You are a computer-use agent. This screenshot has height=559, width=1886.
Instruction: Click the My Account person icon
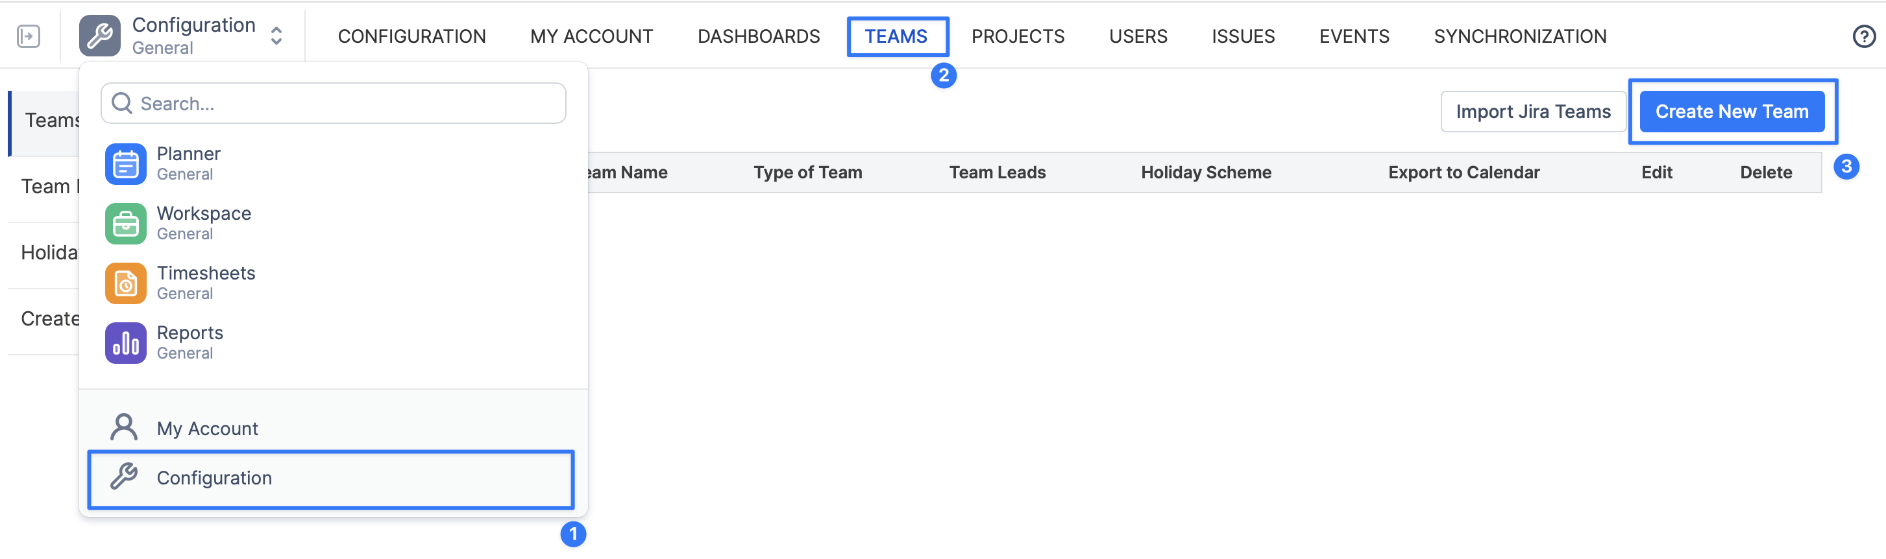pos(124,427)
